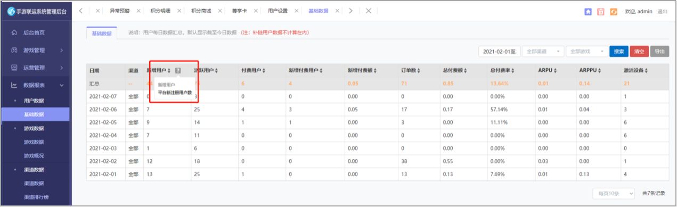Click the date range field 2021-02-01至
Image resolution: width=677 pixels, height=207 pixels.
[499, 51]
